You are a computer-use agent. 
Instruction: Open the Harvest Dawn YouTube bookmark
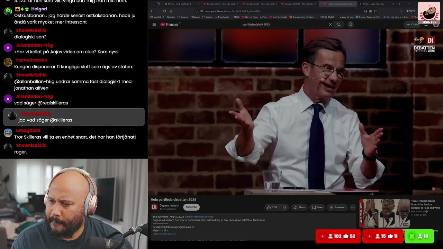coord(254,17)
